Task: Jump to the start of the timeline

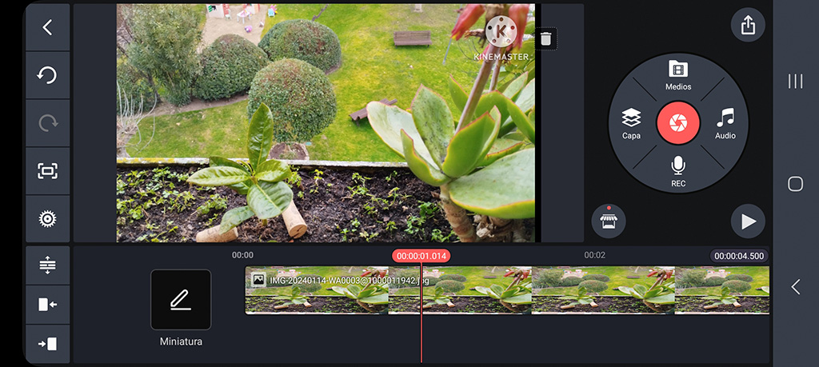Action: pyautogui.click(x=47, y=305)
